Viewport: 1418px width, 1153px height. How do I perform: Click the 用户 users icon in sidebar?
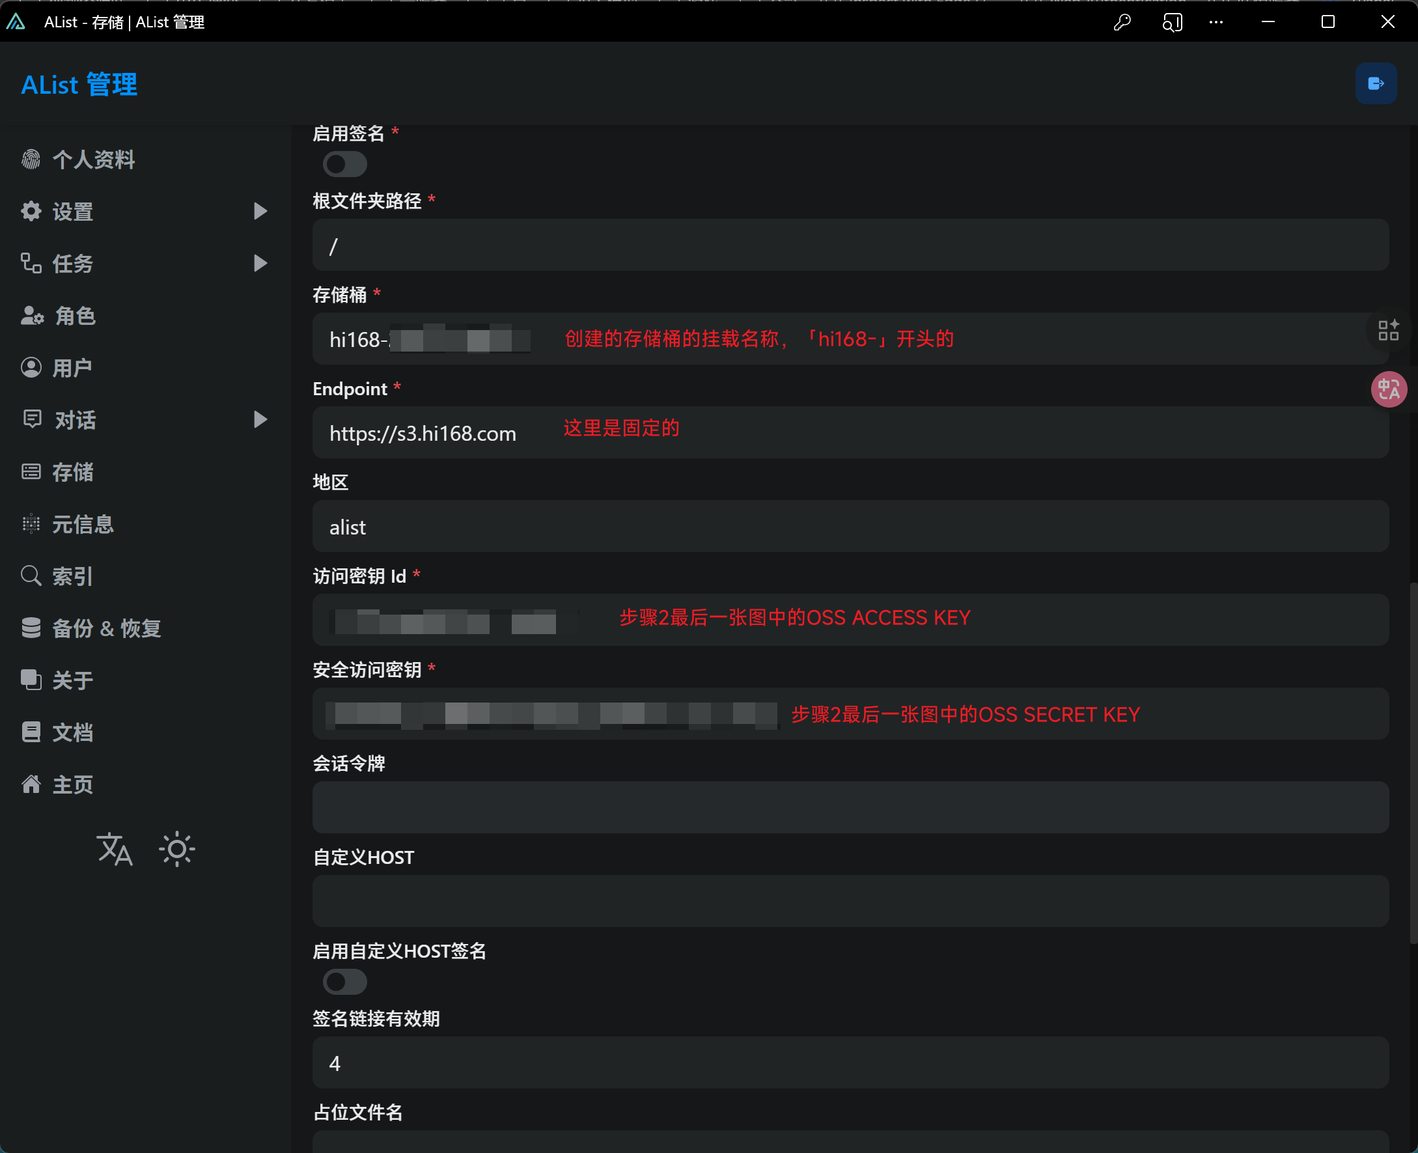click(31, 367)
